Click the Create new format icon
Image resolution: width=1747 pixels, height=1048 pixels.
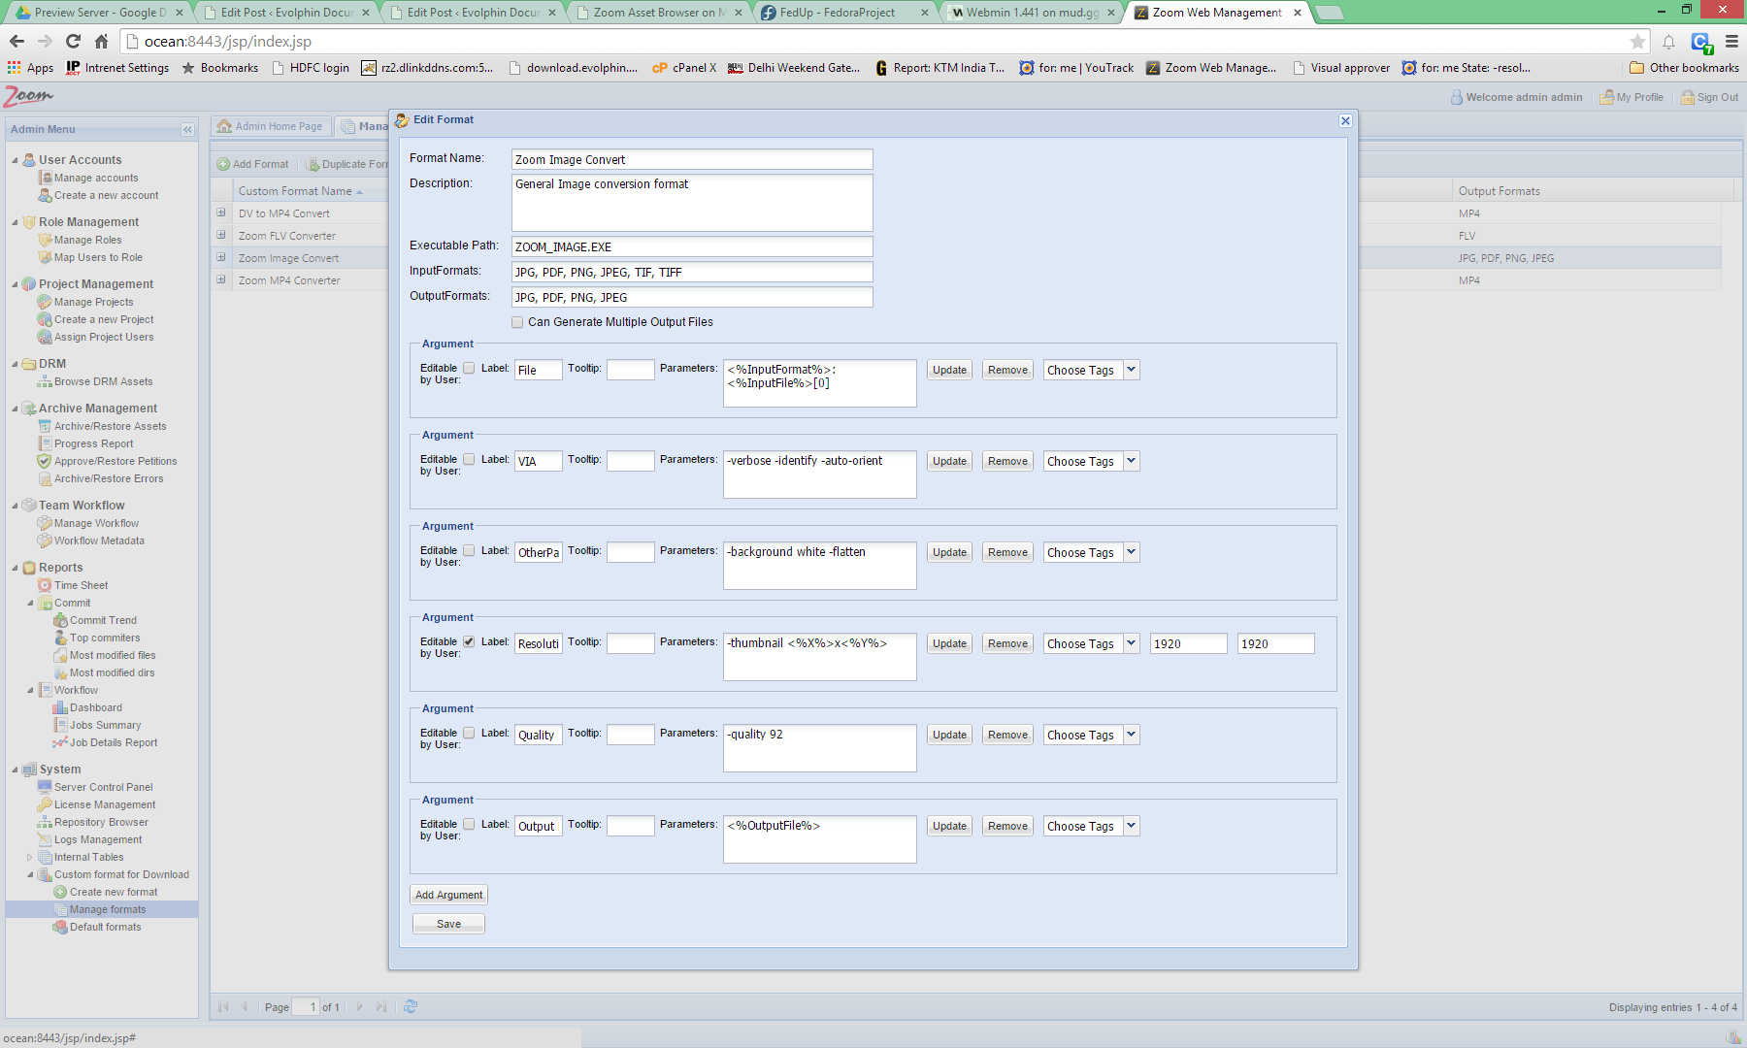[x=60, y=892]
